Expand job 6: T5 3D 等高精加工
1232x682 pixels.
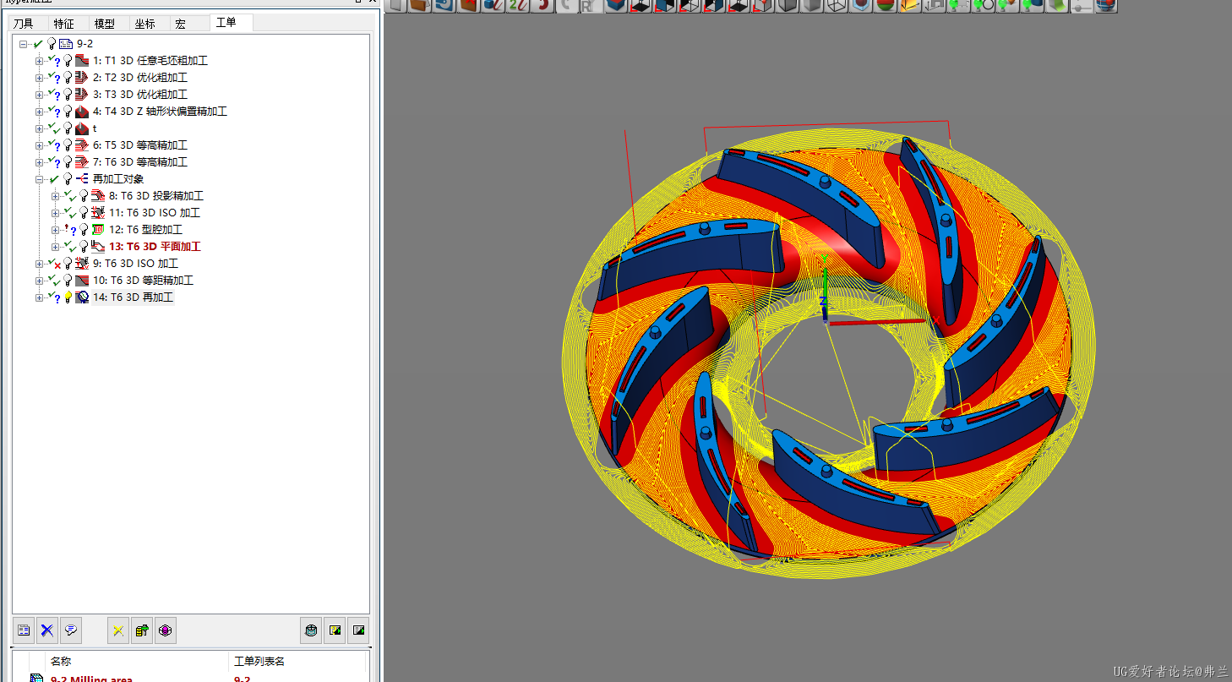[40, 145]
